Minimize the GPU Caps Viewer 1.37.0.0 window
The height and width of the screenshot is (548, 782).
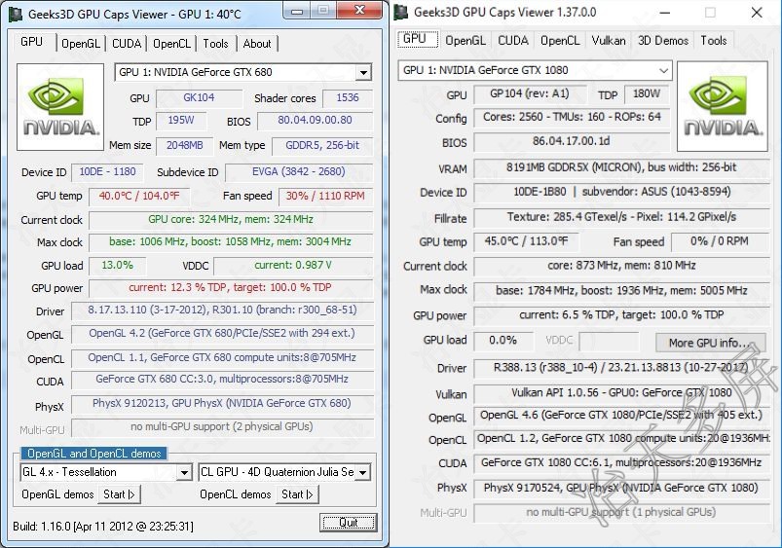pyautogui.click(x=664, y=13)
